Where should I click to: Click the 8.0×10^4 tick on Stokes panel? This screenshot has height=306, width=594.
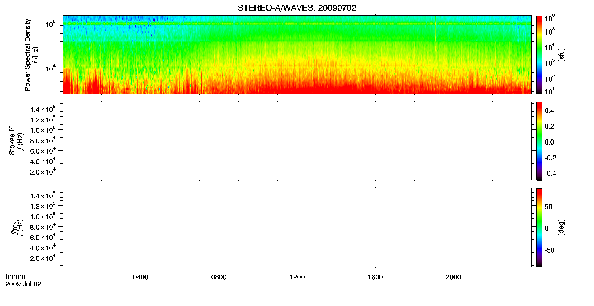43,140
